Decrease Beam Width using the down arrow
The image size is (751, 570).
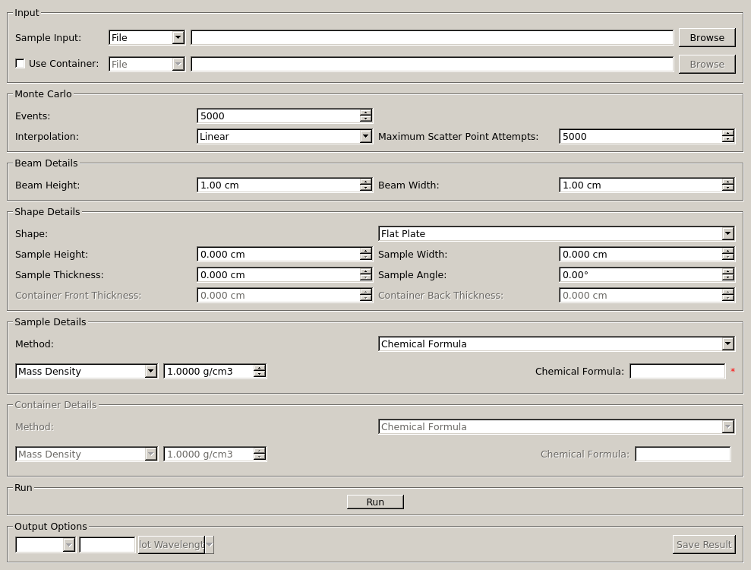click(x=728, y=188)
